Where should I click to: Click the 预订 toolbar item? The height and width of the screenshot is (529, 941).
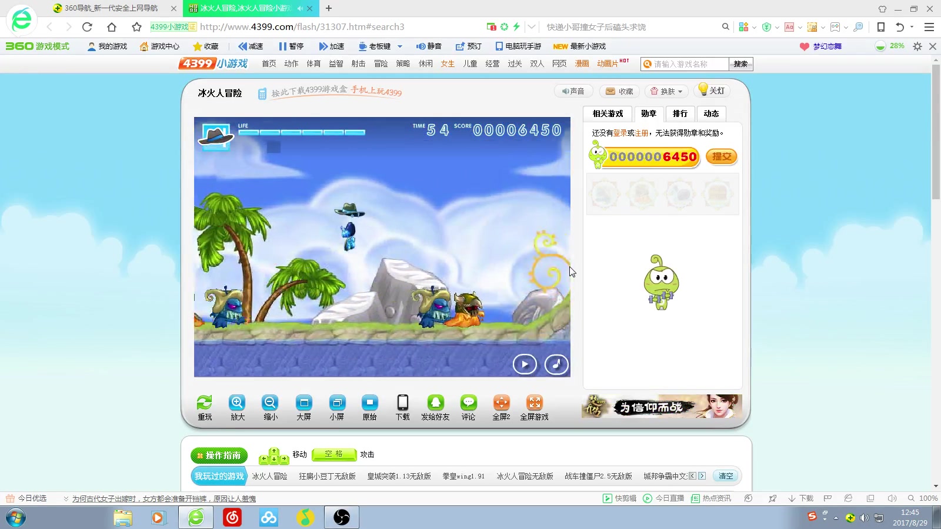[x=469, y=46]
